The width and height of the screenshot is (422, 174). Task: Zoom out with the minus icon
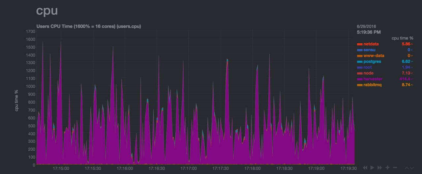pos(395,168)
